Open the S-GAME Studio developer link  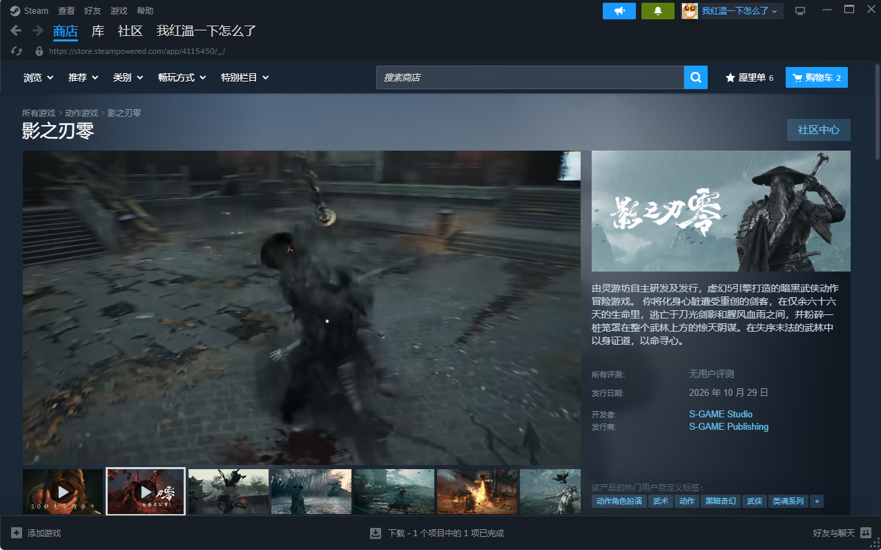721,414
